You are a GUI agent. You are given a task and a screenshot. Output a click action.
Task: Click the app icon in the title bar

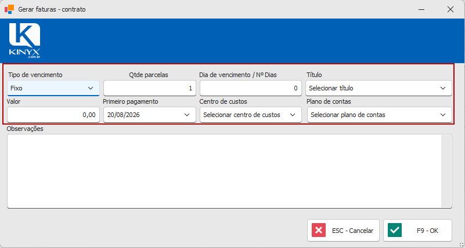pyautogui.click(x=9, y=9)
